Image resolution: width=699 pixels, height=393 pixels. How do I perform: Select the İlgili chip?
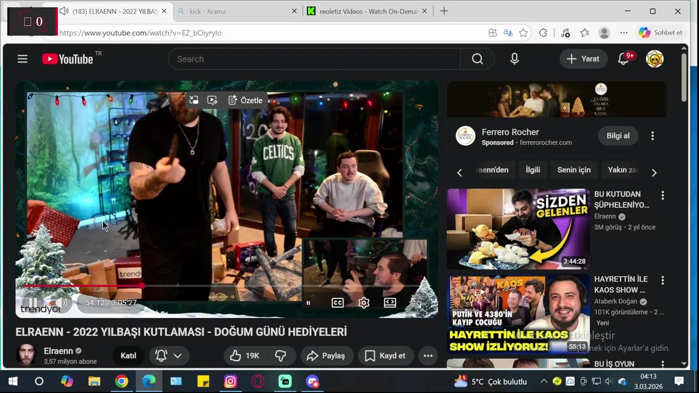click(x=533, y=170)
